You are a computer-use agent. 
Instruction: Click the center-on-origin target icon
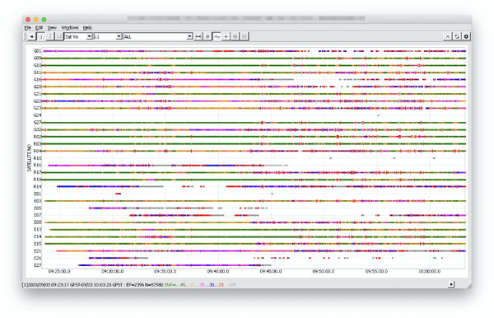207,36
